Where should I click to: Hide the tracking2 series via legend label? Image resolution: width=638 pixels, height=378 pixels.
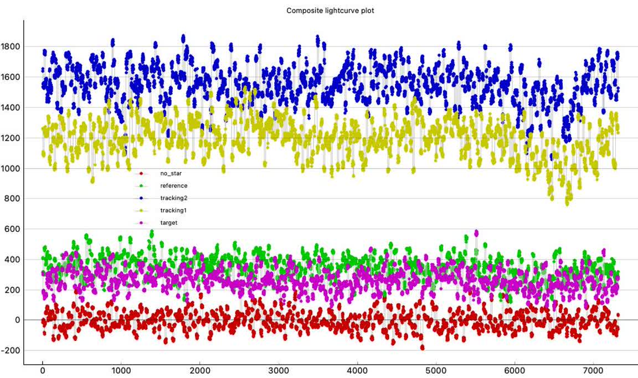point(173,198)
